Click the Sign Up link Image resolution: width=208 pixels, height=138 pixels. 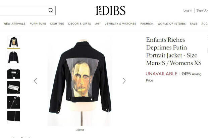click(x=202, y=10)
